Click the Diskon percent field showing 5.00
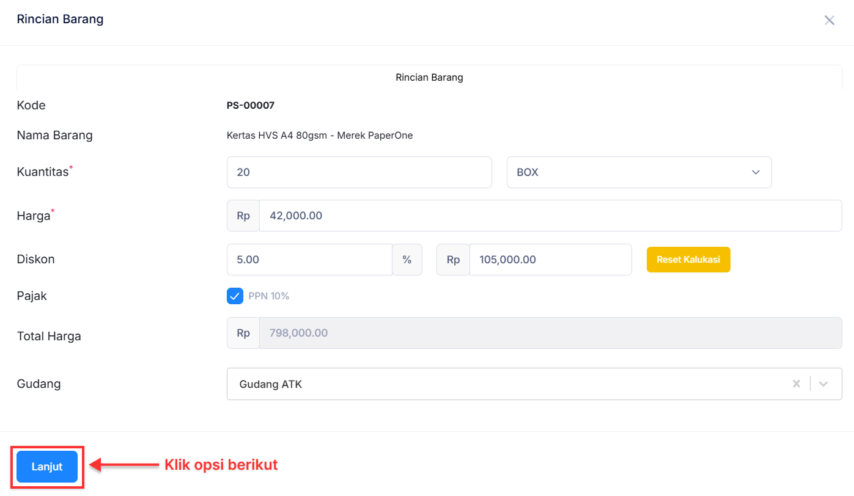854x496 pixels. tap(309, 260)
